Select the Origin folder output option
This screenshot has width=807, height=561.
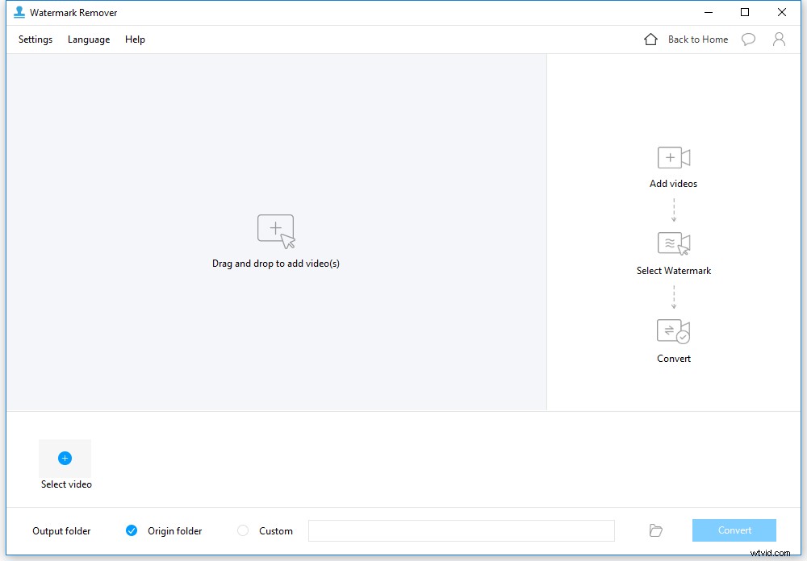131,530
